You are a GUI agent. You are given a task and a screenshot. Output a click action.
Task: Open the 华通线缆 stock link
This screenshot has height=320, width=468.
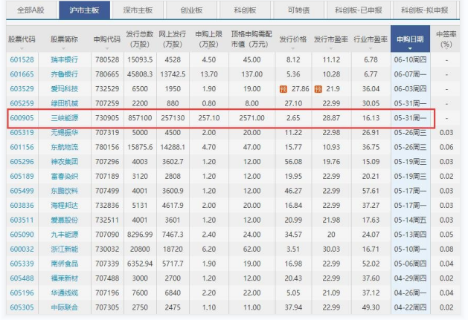click(x=65, y=293)
